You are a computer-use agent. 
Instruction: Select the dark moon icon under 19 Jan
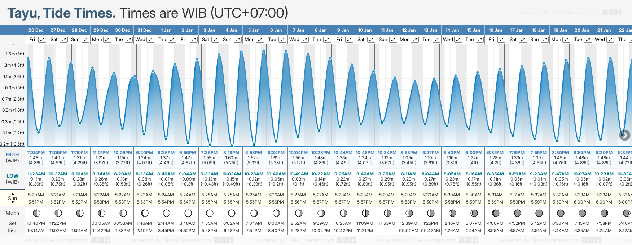[561, 213]
